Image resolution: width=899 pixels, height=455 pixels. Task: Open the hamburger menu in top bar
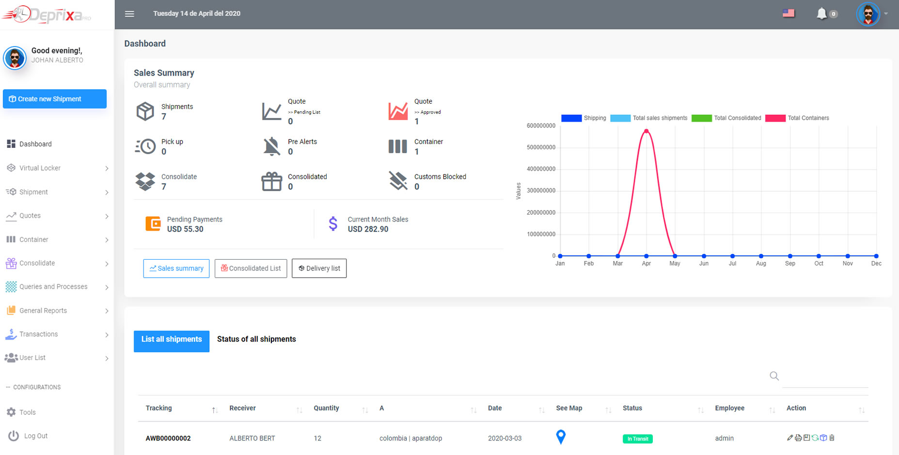pos(129,14)
